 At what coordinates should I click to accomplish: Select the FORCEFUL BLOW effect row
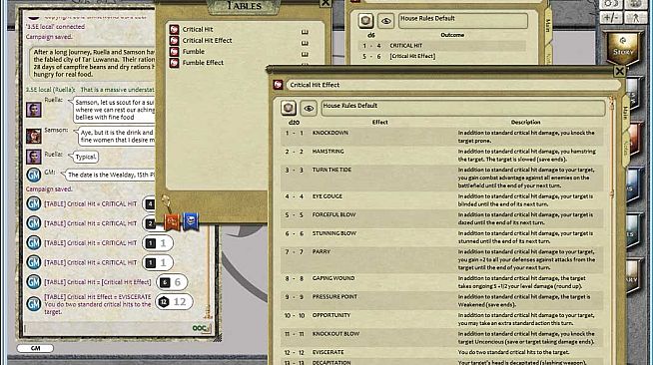click(x=442, y=218)
